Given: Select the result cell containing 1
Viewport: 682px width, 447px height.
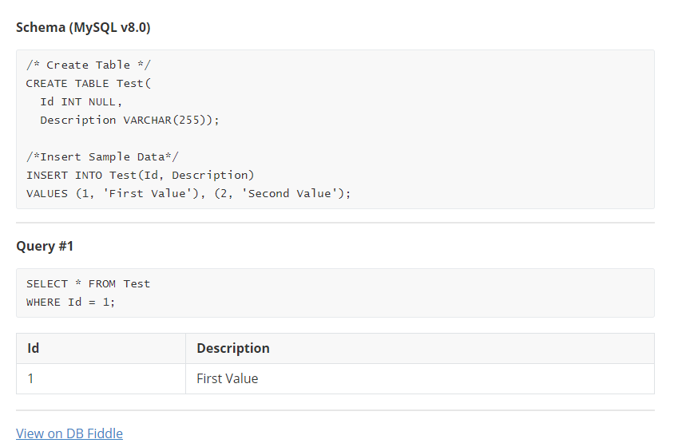Looking at the screenshot, I should coord(31,378).
